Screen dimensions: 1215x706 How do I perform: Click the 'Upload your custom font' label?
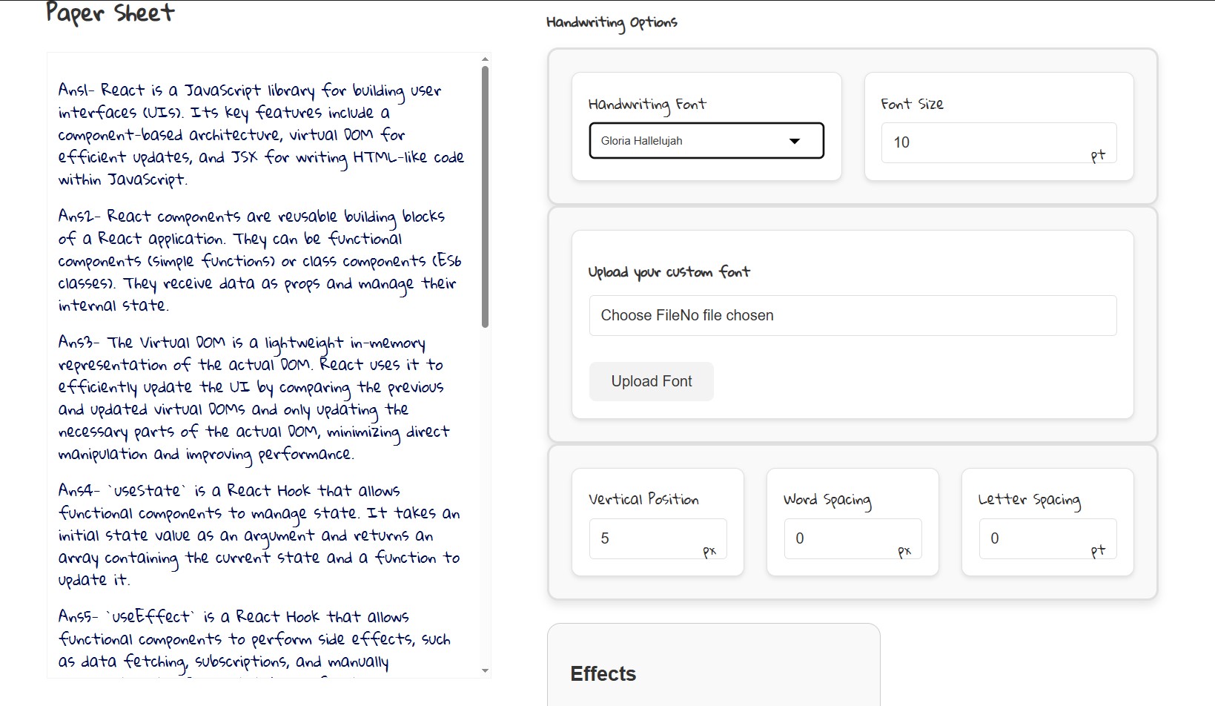click(669, 272)
